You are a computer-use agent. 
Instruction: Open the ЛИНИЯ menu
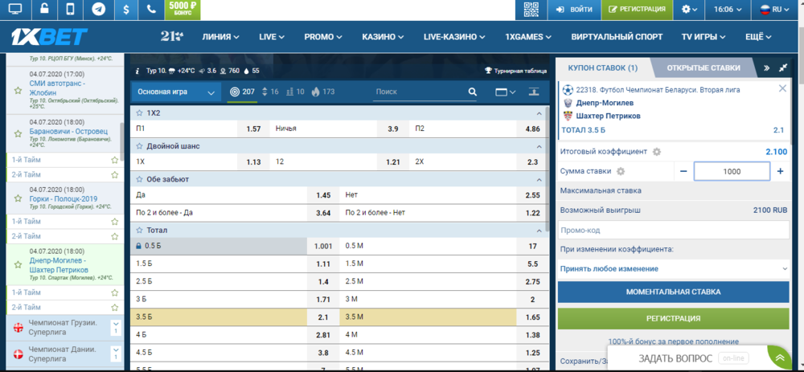221,37
